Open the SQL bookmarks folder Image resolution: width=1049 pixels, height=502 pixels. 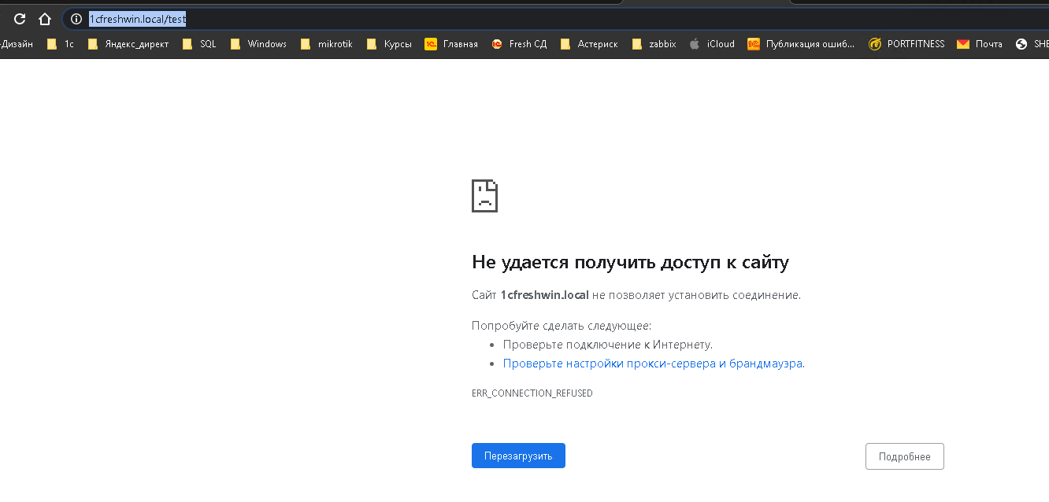coord(199,44)
